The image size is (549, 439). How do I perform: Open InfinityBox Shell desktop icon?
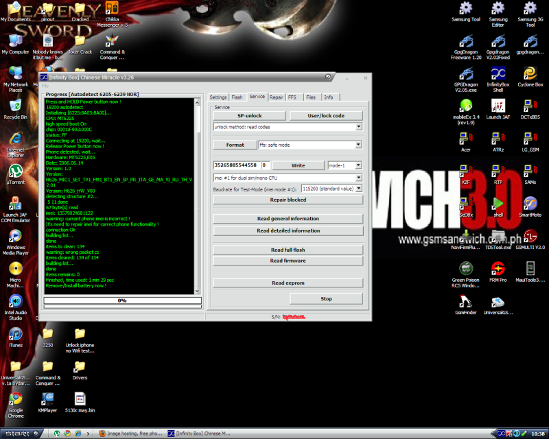498,79
